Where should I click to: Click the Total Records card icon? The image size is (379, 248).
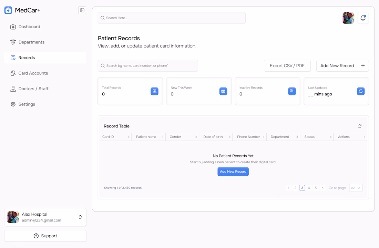point(154,91)
